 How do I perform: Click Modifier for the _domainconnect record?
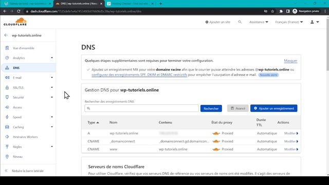point(291,141)
